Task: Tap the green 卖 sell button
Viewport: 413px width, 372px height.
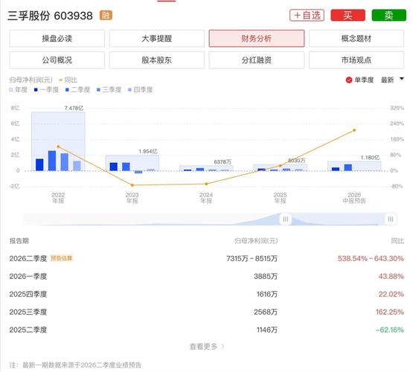Action: click(388, 16)
